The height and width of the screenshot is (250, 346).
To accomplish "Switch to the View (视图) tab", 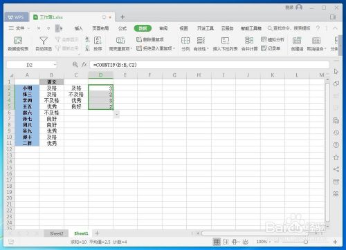I will pyautogui.click(x=183, y=28).
